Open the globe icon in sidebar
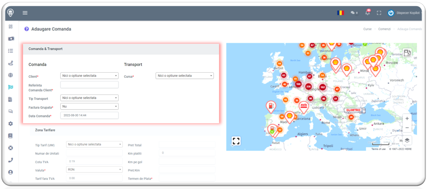Screen dimensions: 428x189 [x=11, y=75]
